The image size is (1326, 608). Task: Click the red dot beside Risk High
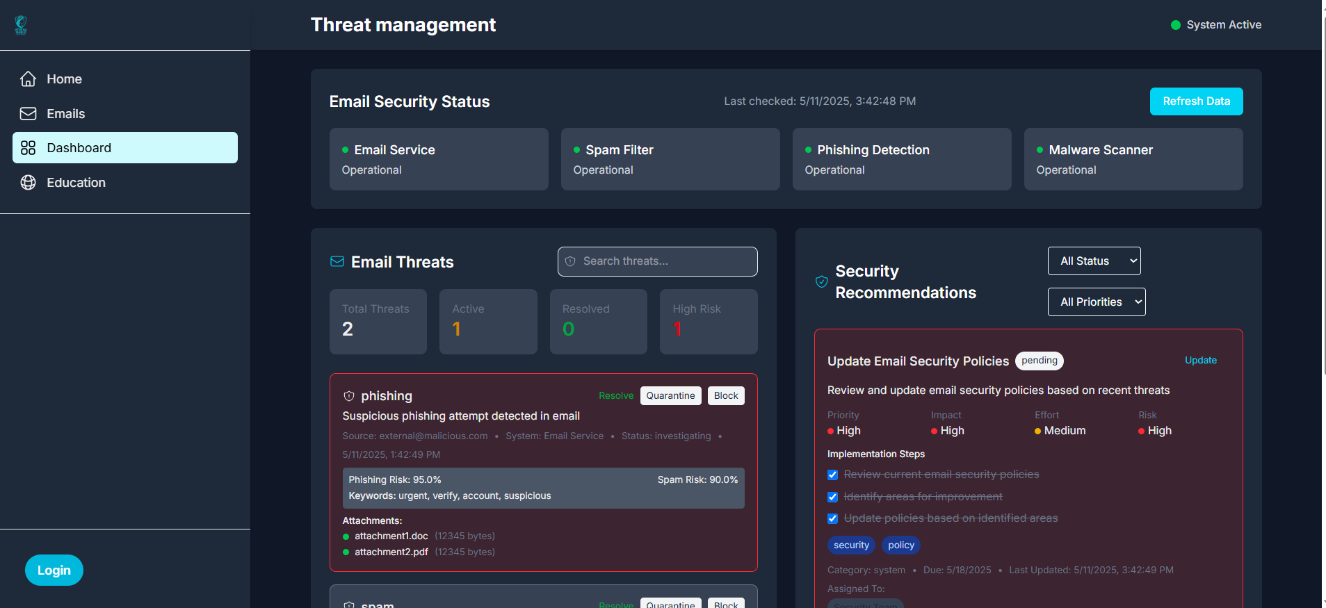(1141, 431)
